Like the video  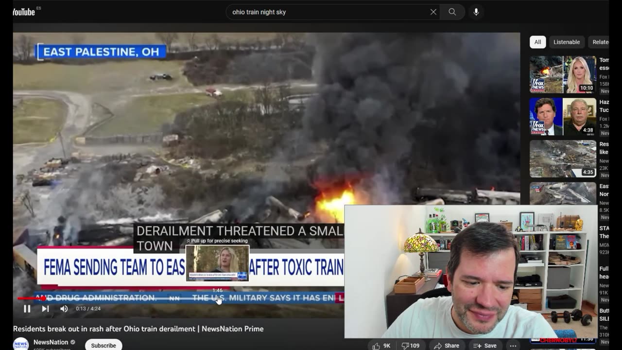(x=381, y=346)
